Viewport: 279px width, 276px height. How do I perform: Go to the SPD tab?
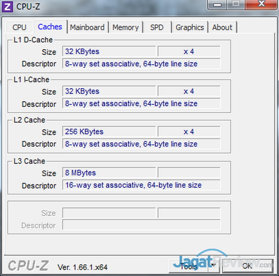[157, 27]
